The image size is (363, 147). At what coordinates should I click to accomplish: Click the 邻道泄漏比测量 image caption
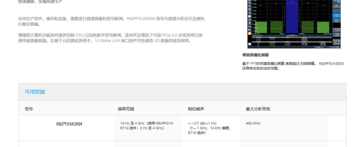coord(255,55)
